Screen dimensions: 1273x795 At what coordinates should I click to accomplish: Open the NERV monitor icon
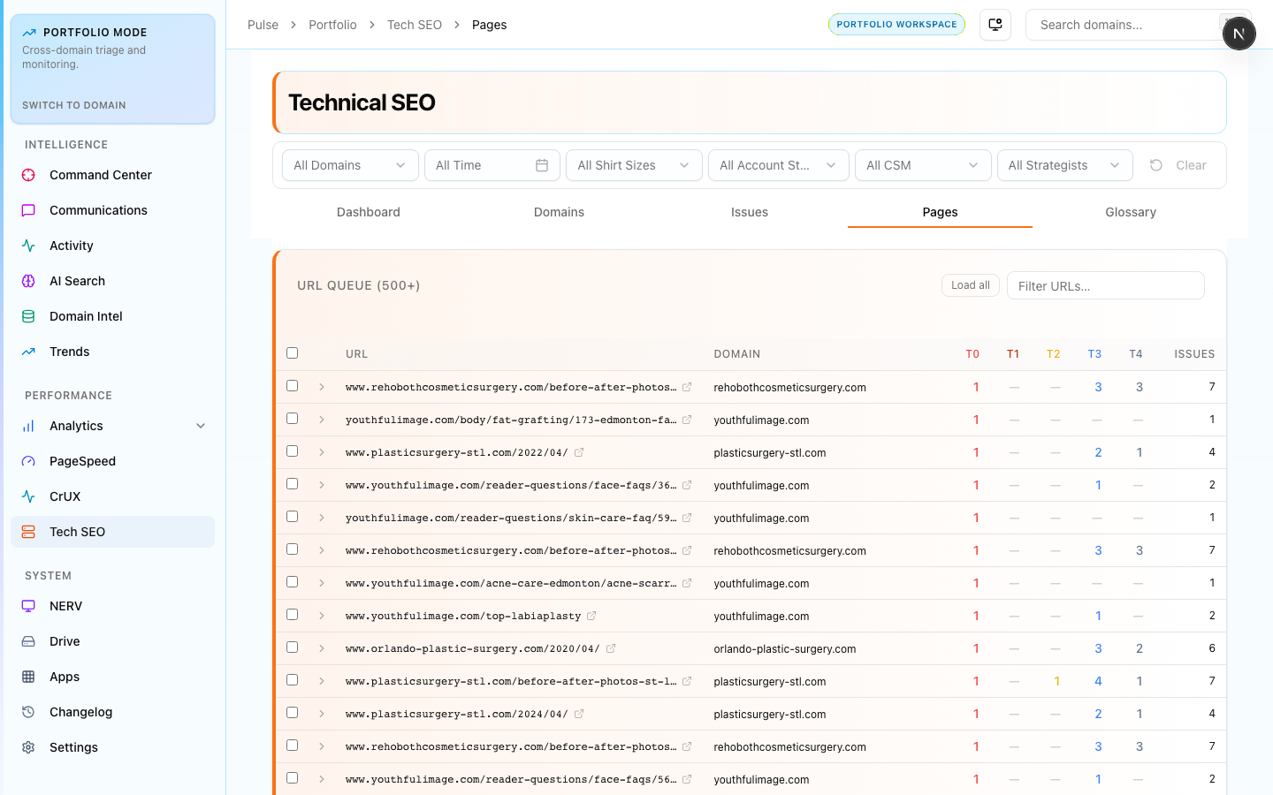(28, 606)
